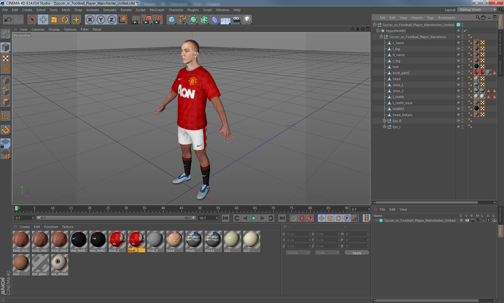The image size is (504, 303).
Task: Open the deformer objects icon
Action: tap(215, 20)
